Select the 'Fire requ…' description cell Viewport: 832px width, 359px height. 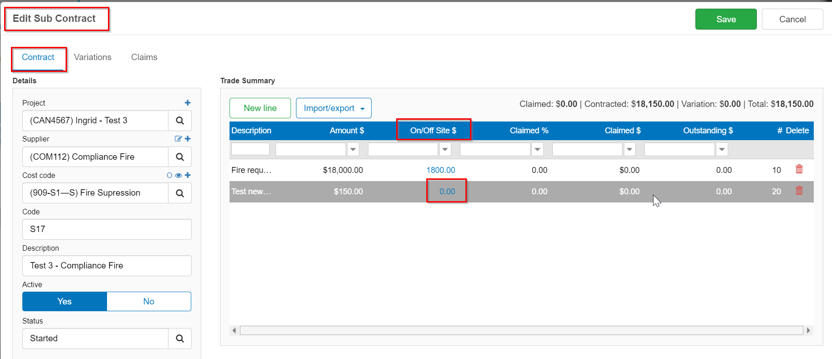(x=251, y=170)
